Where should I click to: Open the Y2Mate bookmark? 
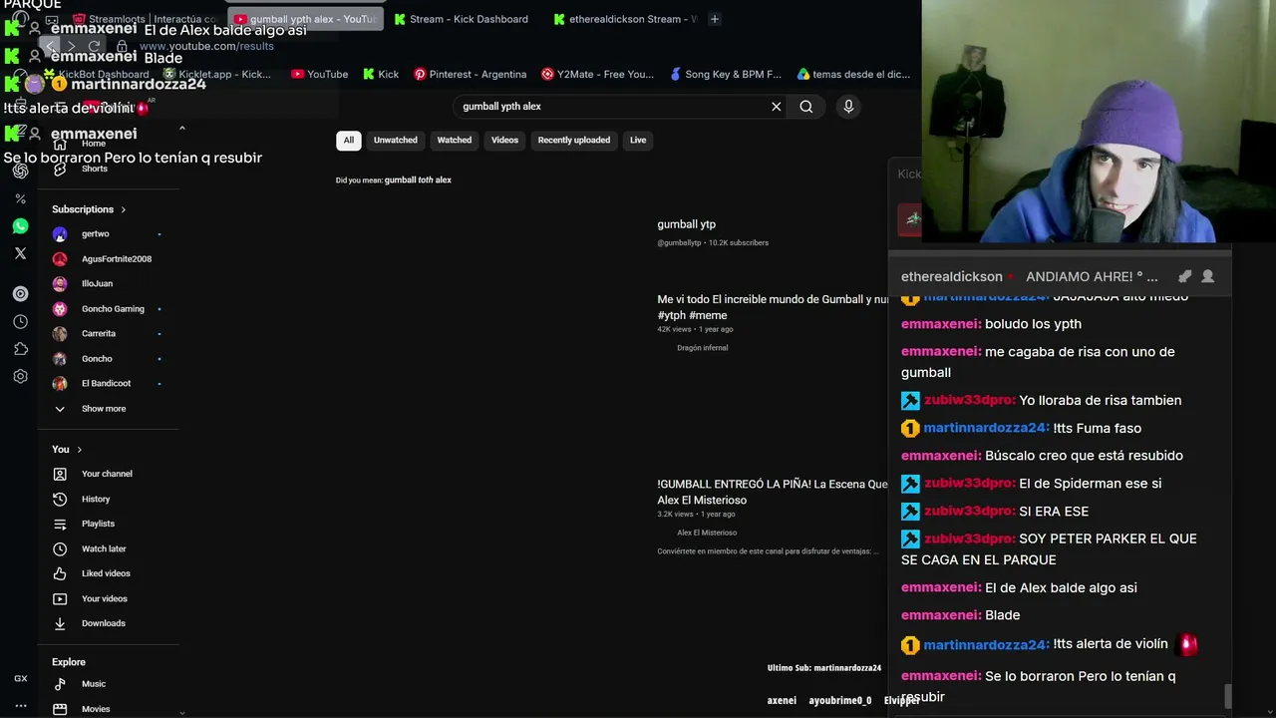[597, 74]
